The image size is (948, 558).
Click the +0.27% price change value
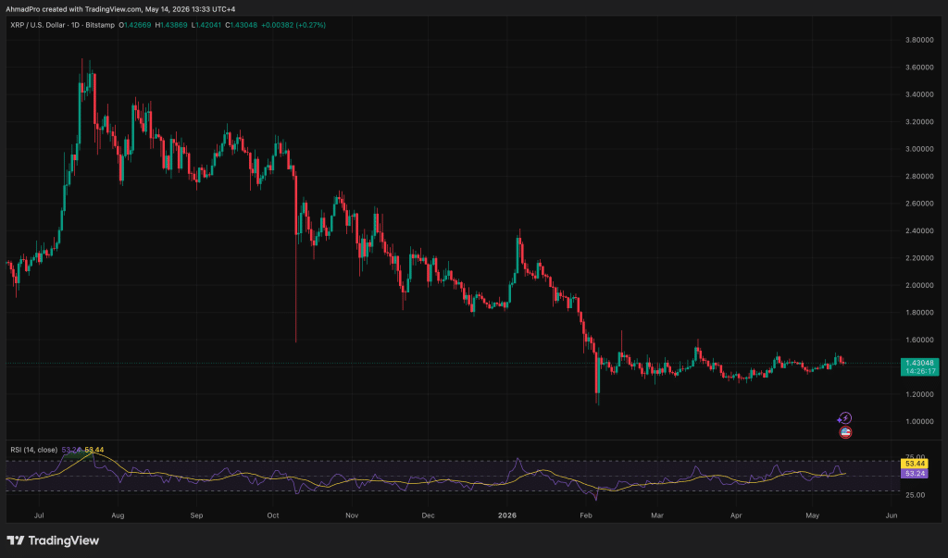coord(311,25)
